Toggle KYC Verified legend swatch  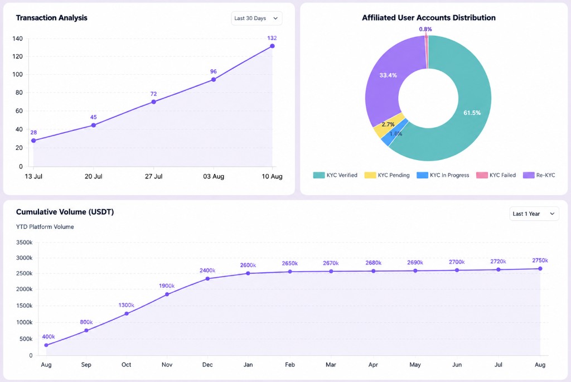[318, 175]
